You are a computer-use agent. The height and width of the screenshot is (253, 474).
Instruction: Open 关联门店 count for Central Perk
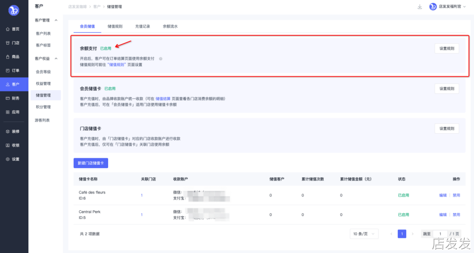[x=142, y=215]
